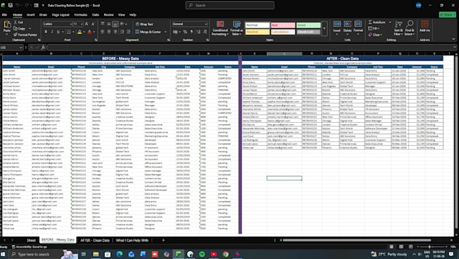This screenshot has width=459, height=259.
Task: Open Sort & Filter menu
Action: [x=398, y=28]
